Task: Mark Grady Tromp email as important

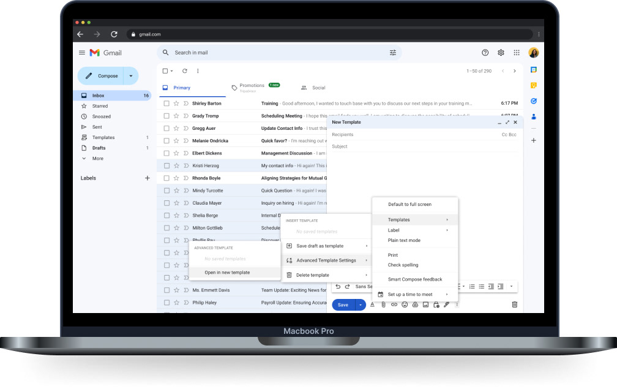Action: coord(186,116)
